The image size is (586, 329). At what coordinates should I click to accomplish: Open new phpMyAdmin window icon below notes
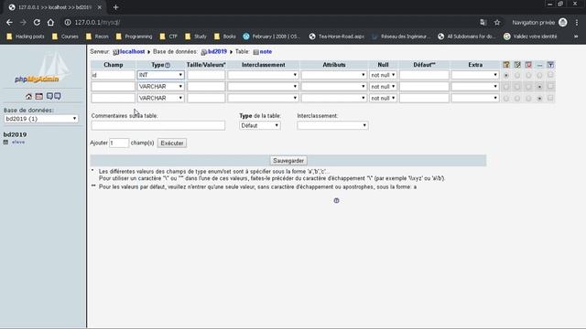[336, 201]
